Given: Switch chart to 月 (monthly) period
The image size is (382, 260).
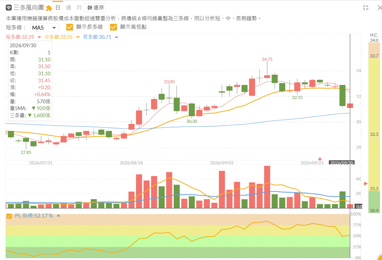Looking at the screenshot, I should pyautogui.click(x=79, y=8).
